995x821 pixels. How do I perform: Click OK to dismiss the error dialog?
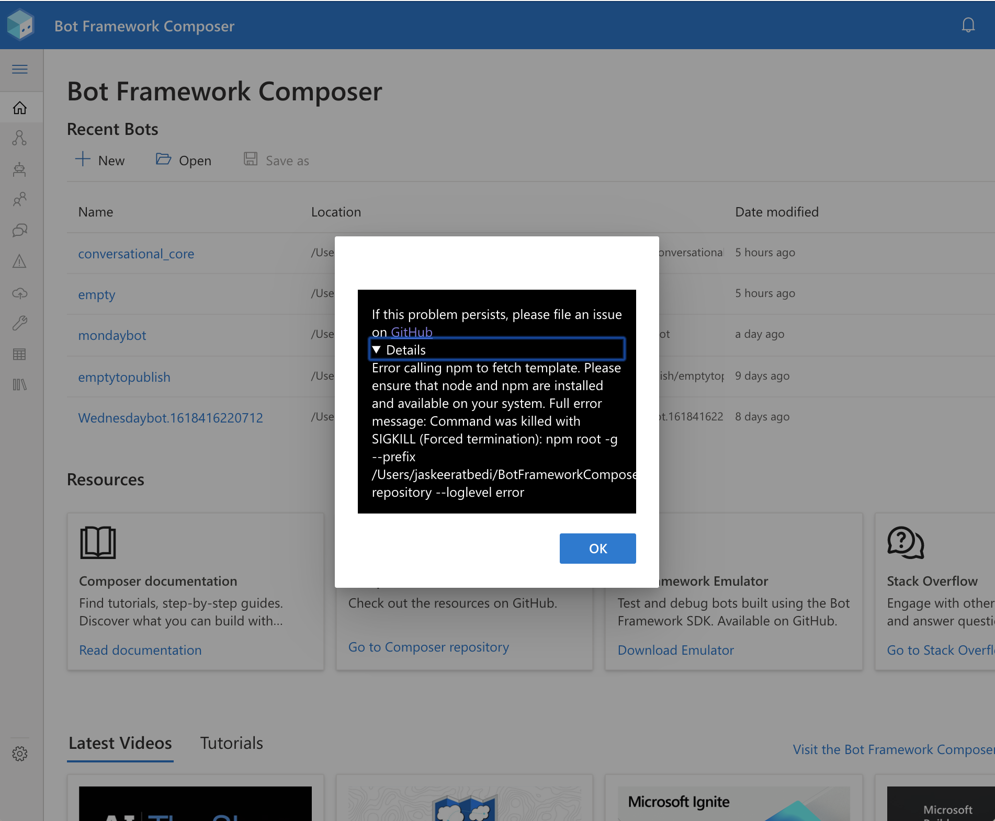pos(597,548)
